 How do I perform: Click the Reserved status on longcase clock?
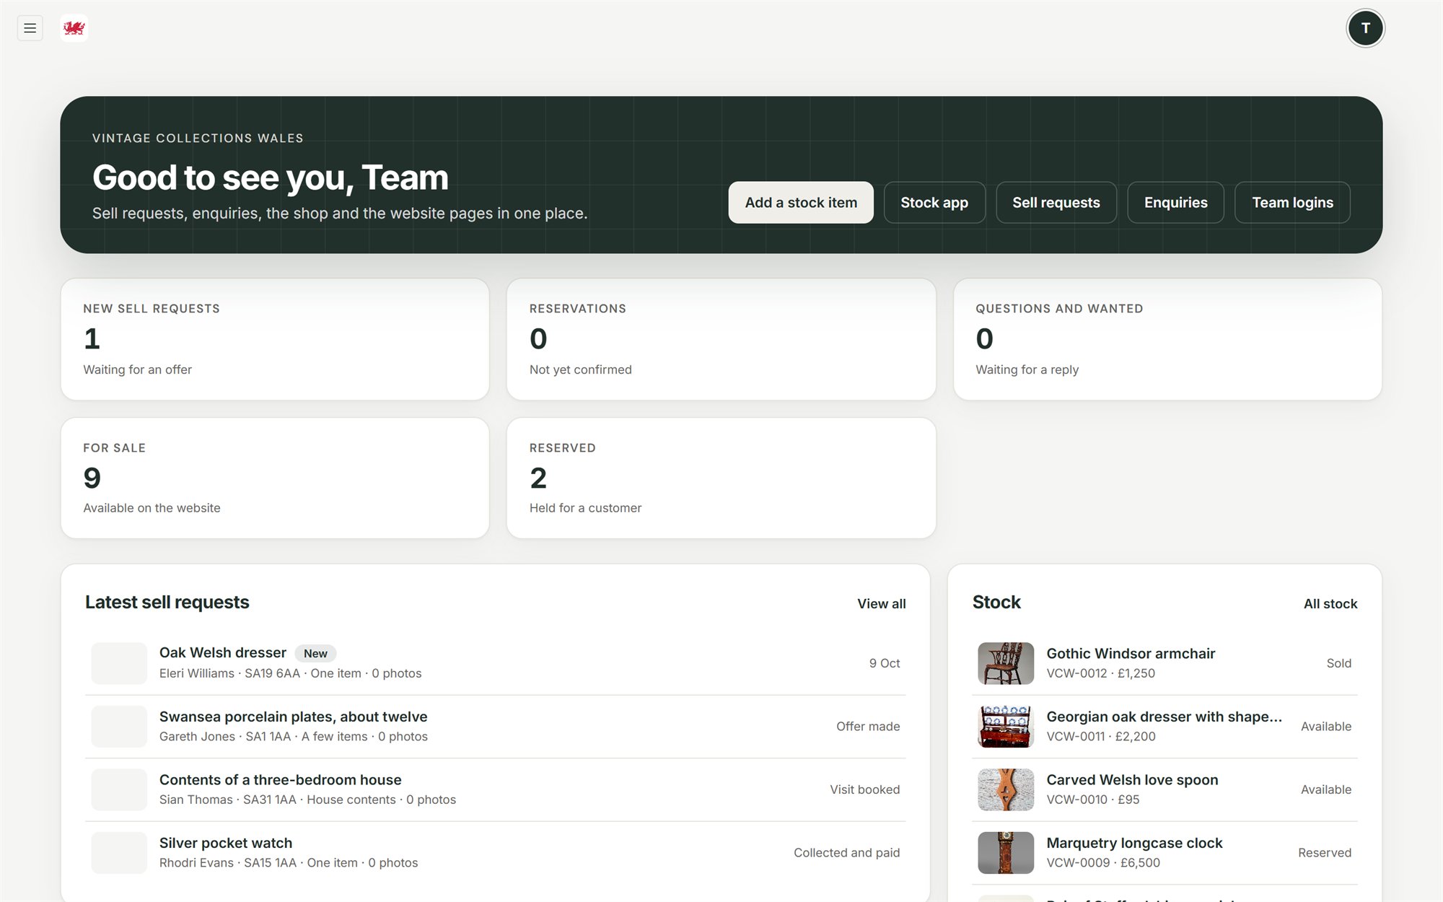pyautogui.click(x=1325, y=853)
